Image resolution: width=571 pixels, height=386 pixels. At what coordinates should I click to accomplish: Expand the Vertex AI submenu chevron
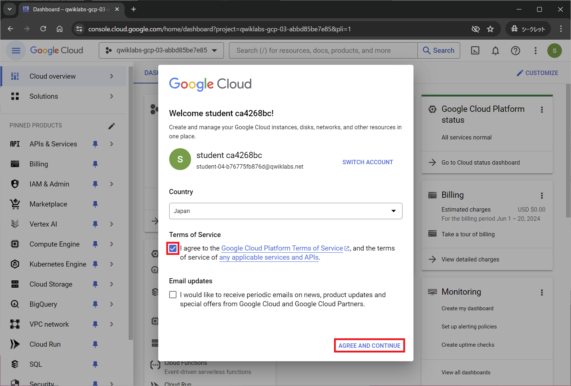pyautogui.click(x=112, y=224)
